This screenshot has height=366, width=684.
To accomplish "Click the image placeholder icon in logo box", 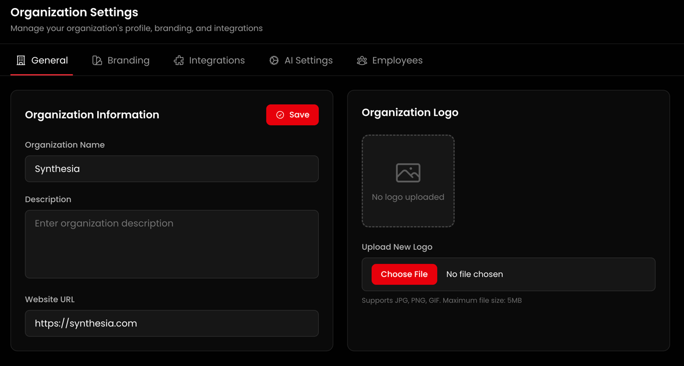I will [408, 173].
